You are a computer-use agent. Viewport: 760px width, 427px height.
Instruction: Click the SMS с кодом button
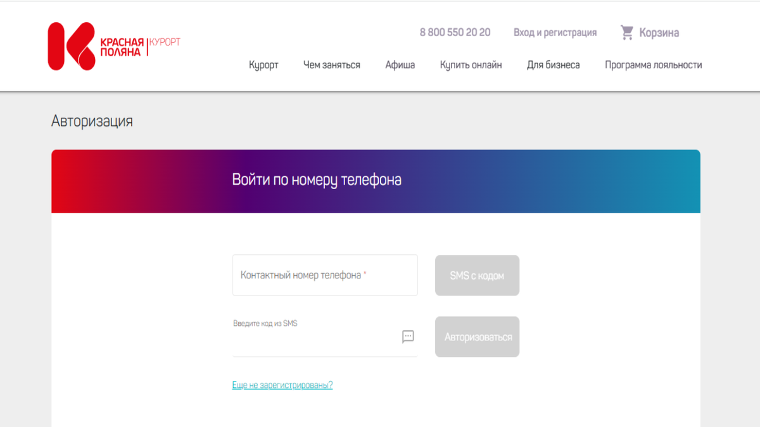(x=477, y=275)
